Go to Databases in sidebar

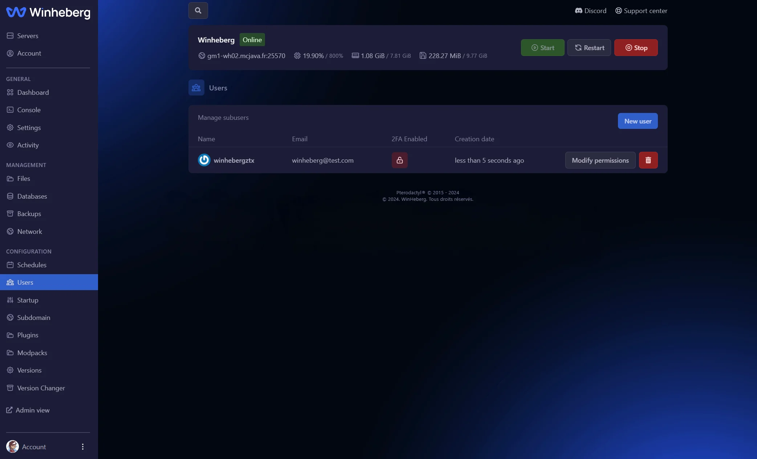pyautogui.click(x=32, y=196)
